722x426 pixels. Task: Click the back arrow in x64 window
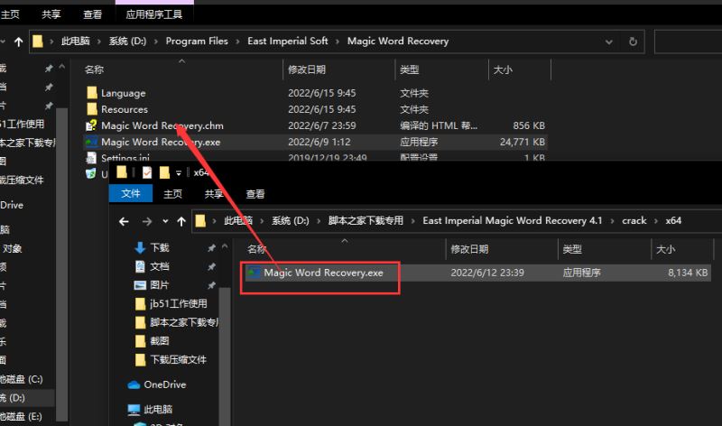pyautogui.click(x=124, y=221)
